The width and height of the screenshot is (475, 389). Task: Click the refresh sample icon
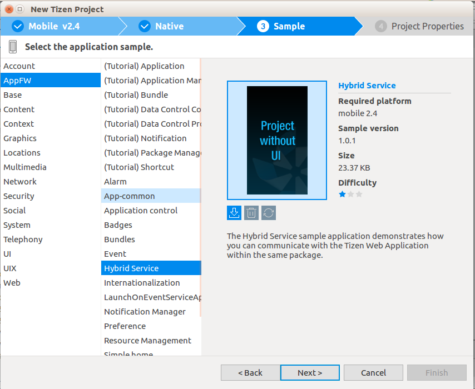(x=269, y=213)
